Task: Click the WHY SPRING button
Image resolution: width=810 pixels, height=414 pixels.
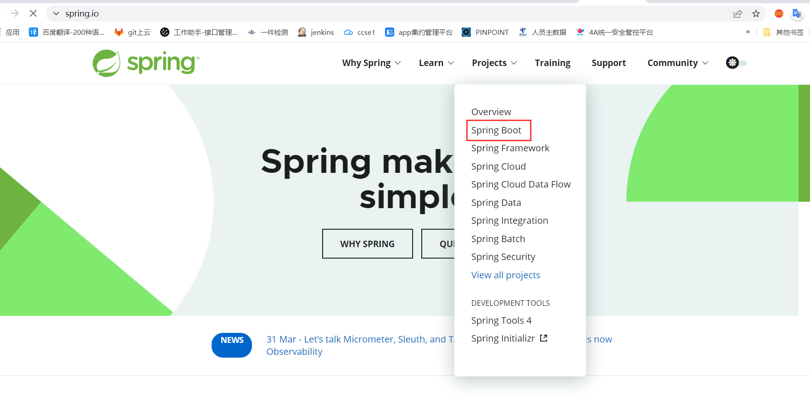Action: coord(367,243)
